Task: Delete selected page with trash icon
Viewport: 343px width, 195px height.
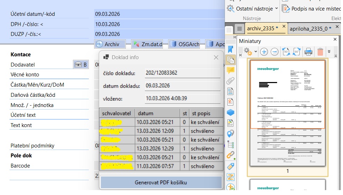Action: (x=320, y=52)
